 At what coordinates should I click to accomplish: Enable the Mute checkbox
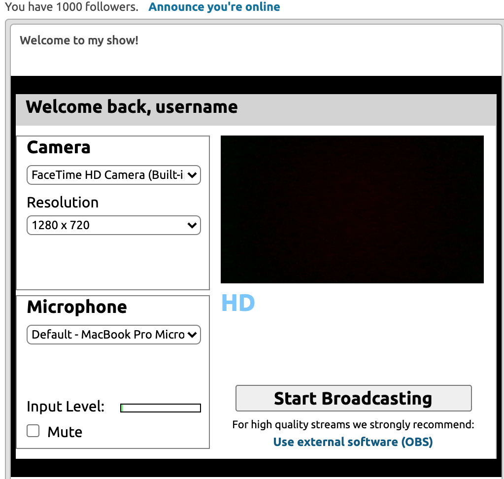pos(33,431)
